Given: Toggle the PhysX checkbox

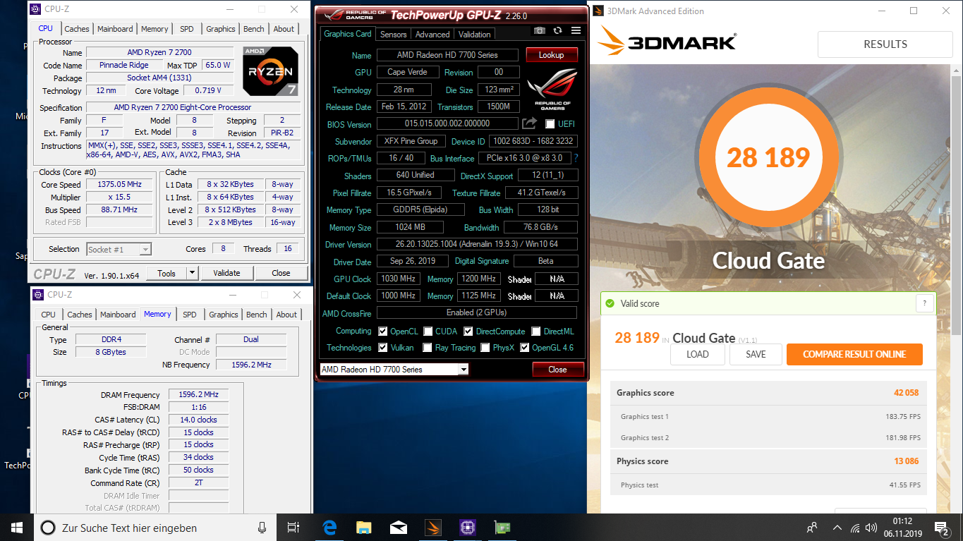Looking at the screenshot, I should tap(485, 348).
